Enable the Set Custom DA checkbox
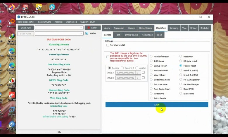The height and width of the screenshot is (137, 228). (108, 45)
